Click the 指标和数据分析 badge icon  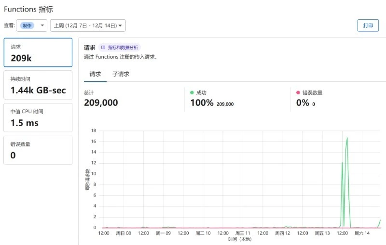coord(103,48)
